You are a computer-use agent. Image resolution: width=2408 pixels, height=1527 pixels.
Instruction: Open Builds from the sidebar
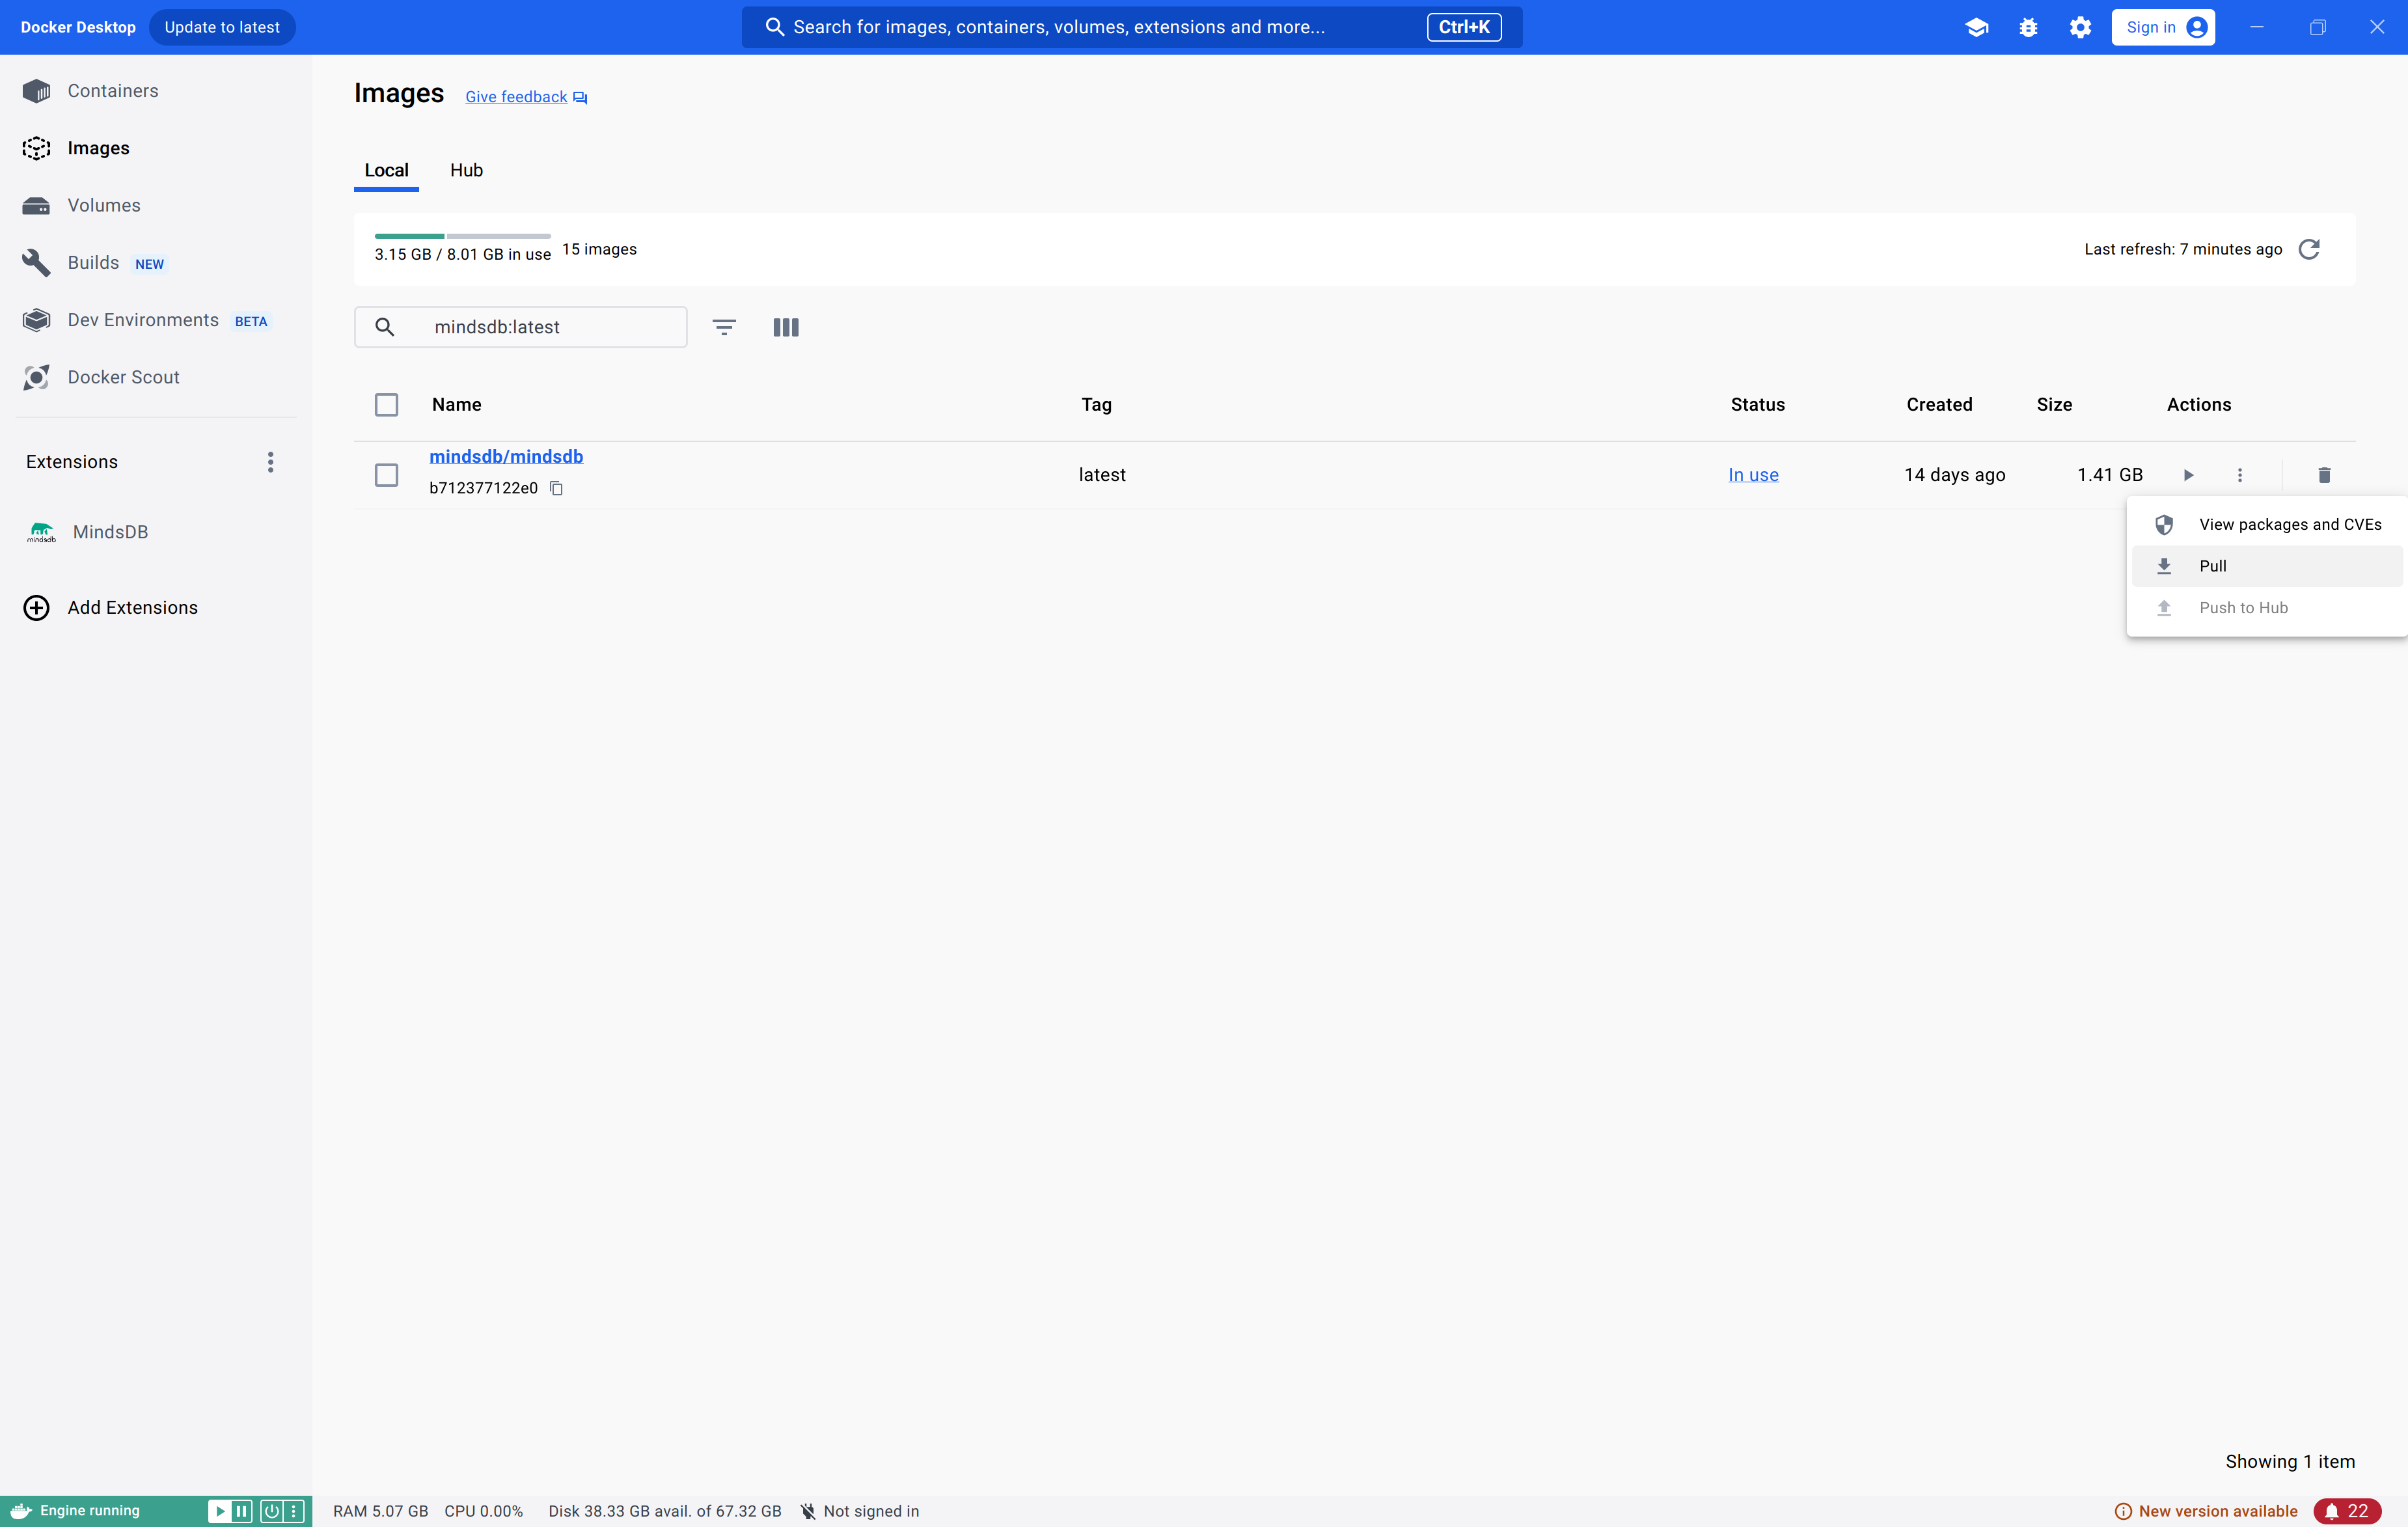pos(155,262)
